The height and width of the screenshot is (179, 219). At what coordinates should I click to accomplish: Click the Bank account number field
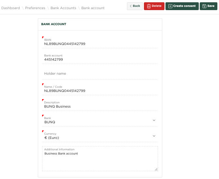pyautogui.click(x=100, y=58)
